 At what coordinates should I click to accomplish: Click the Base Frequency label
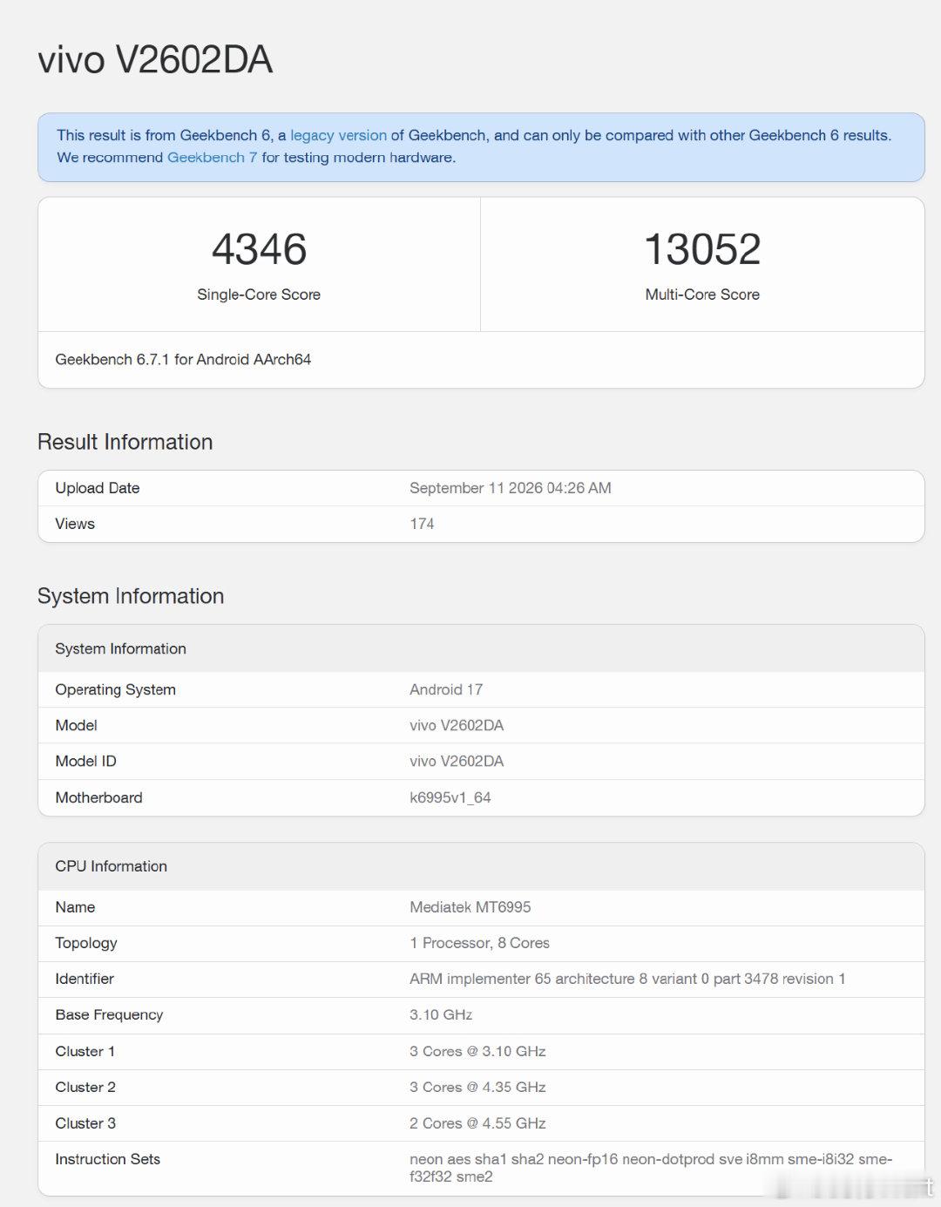coord(109,1014)
